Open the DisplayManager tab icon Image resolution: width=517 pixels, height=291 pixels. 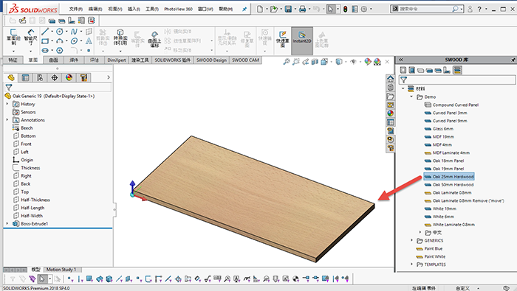point(69,77)
